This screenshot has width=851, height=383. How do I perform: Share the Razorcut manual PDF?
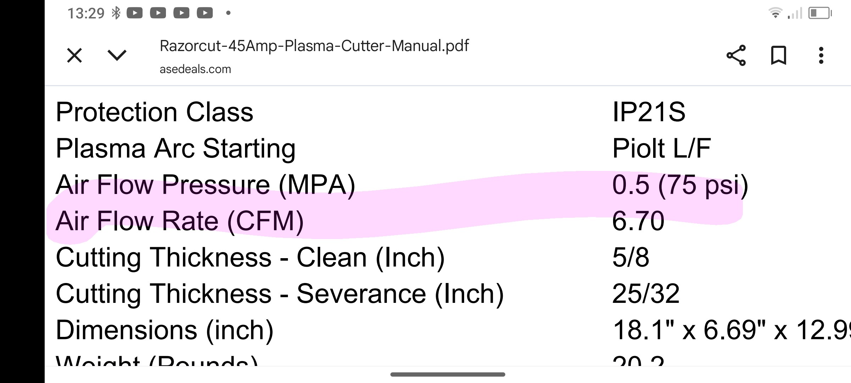[736, 56]
